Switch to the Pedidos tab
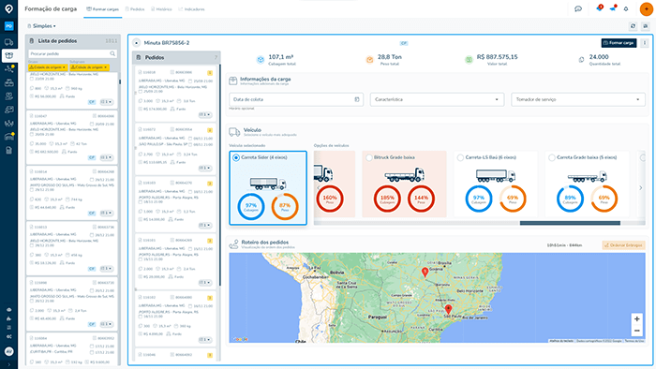The image size is (656, 369). point(135,9)
